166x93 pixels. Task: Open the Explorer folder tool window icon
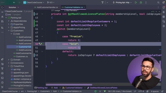(2, 7)
